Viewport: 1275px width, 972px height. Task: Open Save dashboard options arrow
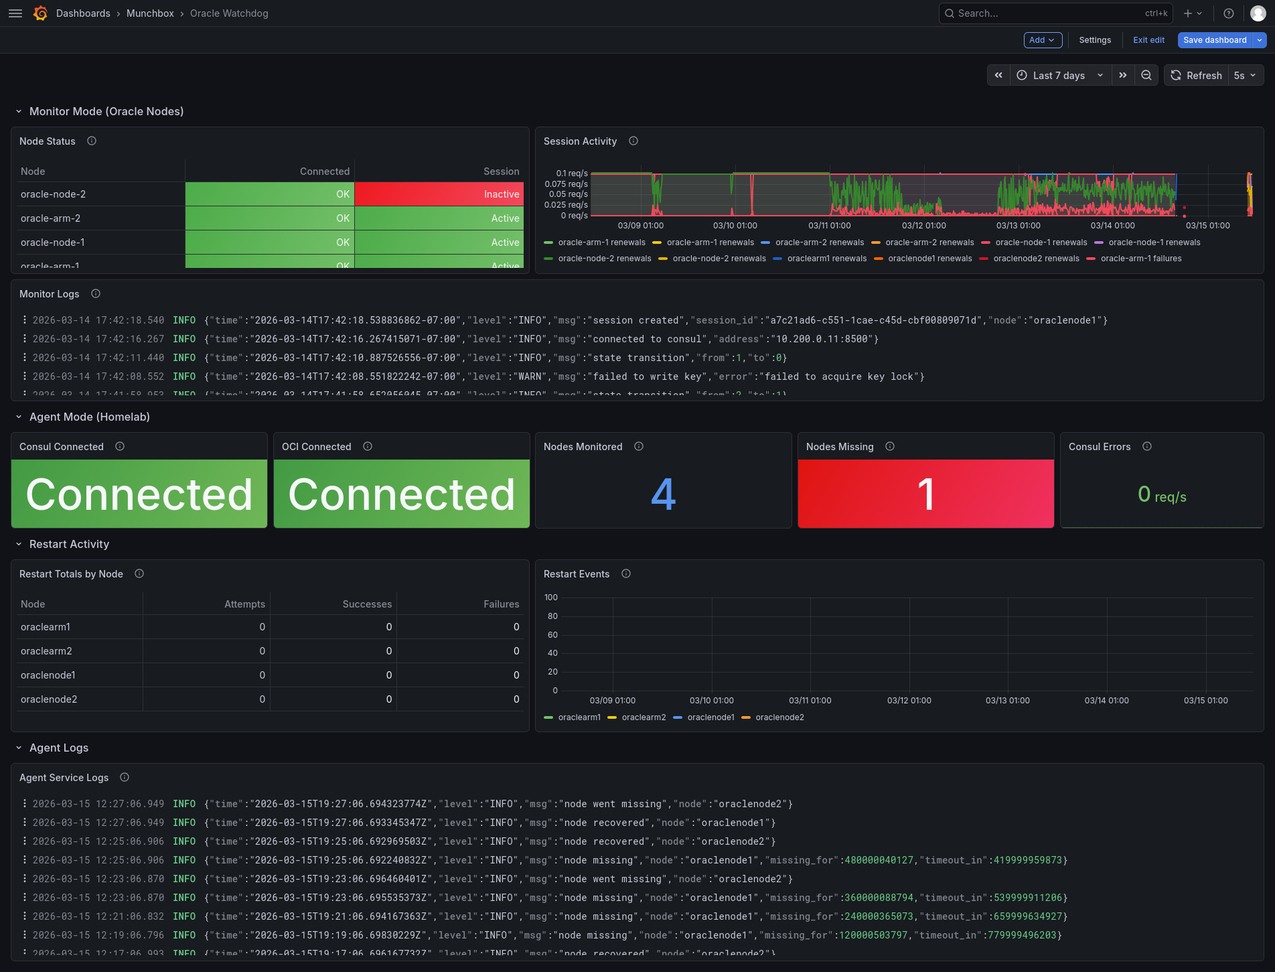point(1260,40)
